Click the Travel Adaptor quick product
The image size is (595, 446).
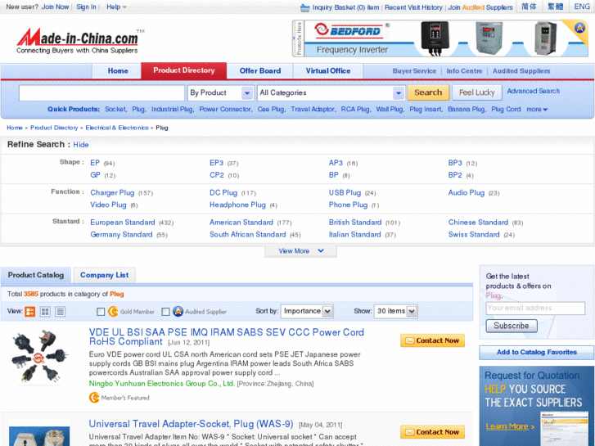click(313, 110)
